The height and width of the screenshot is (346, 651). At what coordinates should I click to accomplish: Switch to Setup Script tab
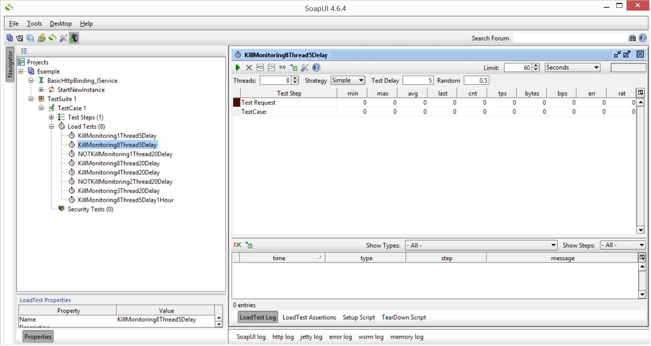coord(359,317)
